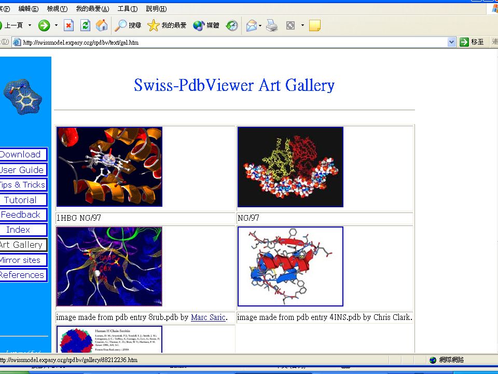Image resolution: width=498 pixels, height=374 pixels.
Task: Open Media globe icon in toolbar
Action: [x=199, y=25]
